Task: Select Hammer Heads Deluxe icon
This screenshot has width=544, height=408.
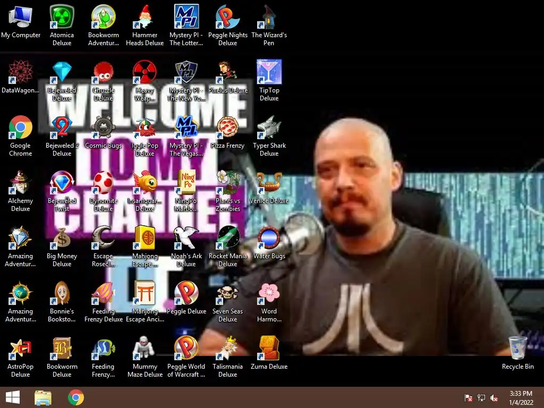Action: [144, 25]
